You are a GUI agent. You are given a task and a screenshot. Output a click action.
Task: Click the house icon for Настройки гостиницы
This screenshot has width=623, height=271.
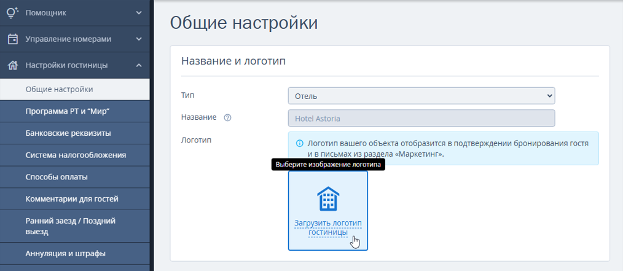pos(13,65)
